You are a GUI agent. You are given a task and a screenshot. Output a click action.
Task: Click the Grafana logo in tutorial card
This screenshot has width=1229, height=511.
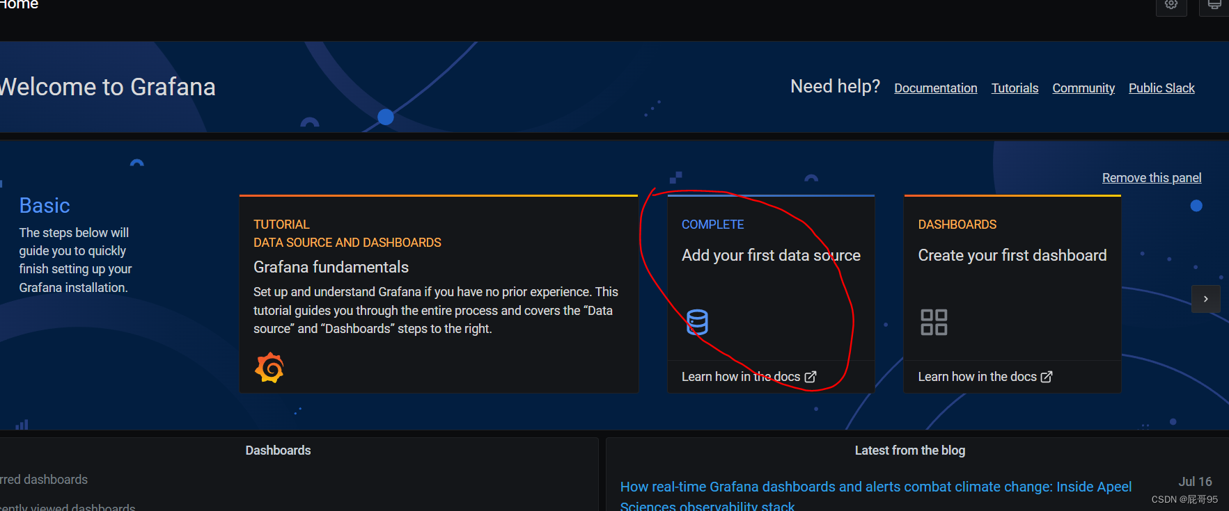click(x=269, y=368)
